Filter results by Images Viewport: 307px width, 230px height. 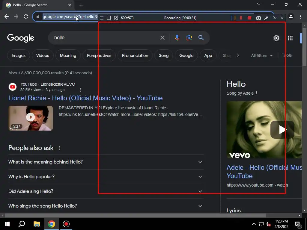pyautogui.click(x=19, y=55)
